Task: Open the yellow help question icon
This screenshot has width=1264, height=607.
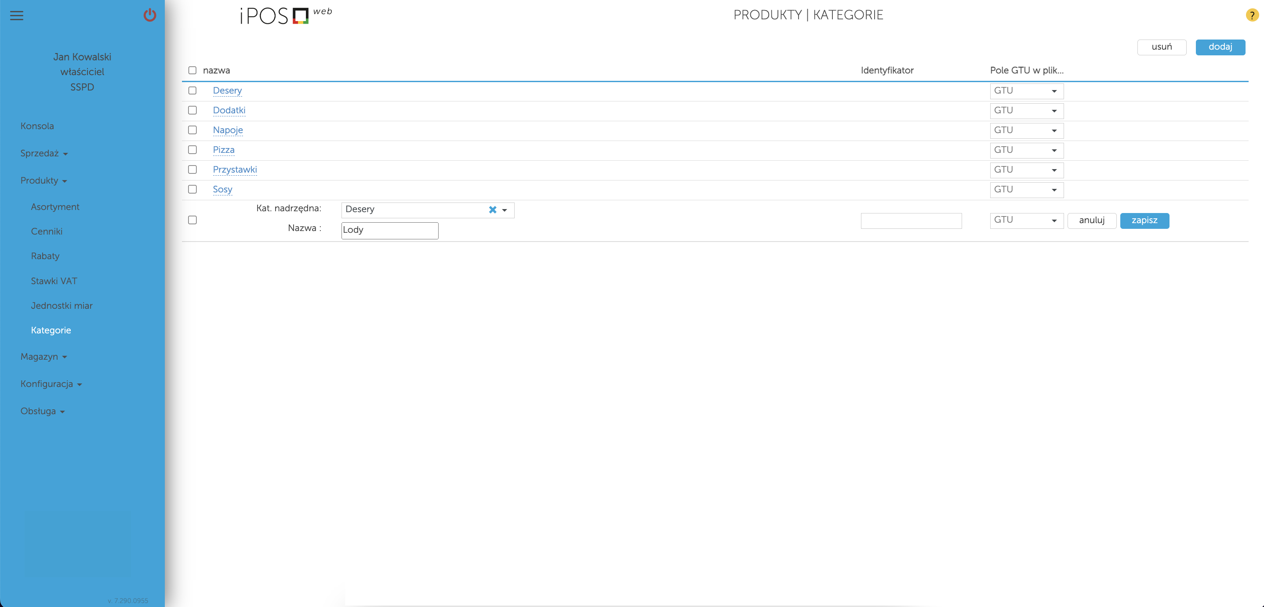Action: click(x=1252, y=15)
